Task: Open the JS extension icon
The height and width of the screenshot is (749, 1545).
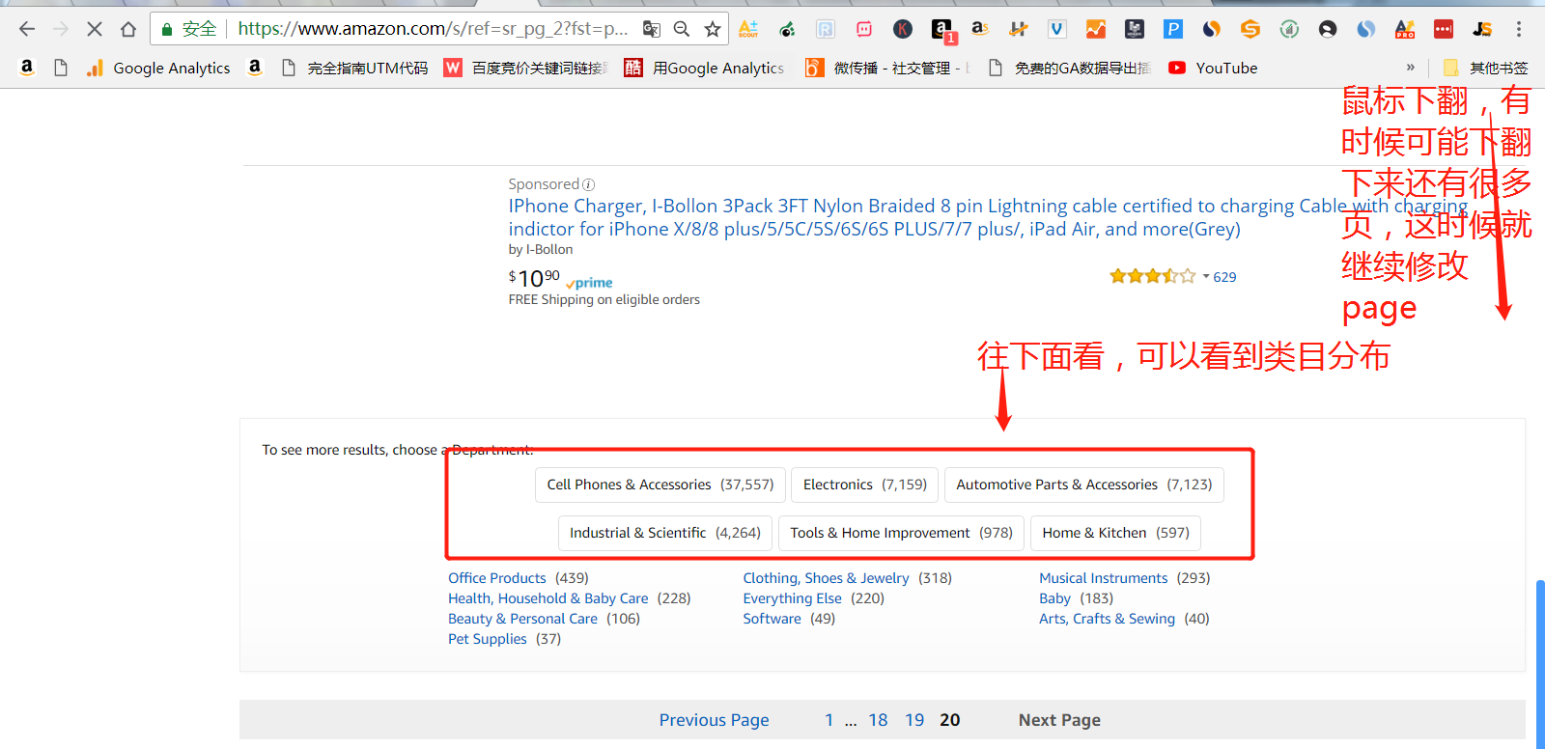Action: [1482, 29]
